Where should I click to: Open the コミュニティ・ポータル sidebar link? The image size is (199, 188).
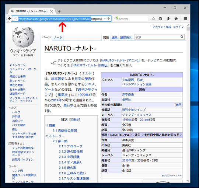pos(23,70)
